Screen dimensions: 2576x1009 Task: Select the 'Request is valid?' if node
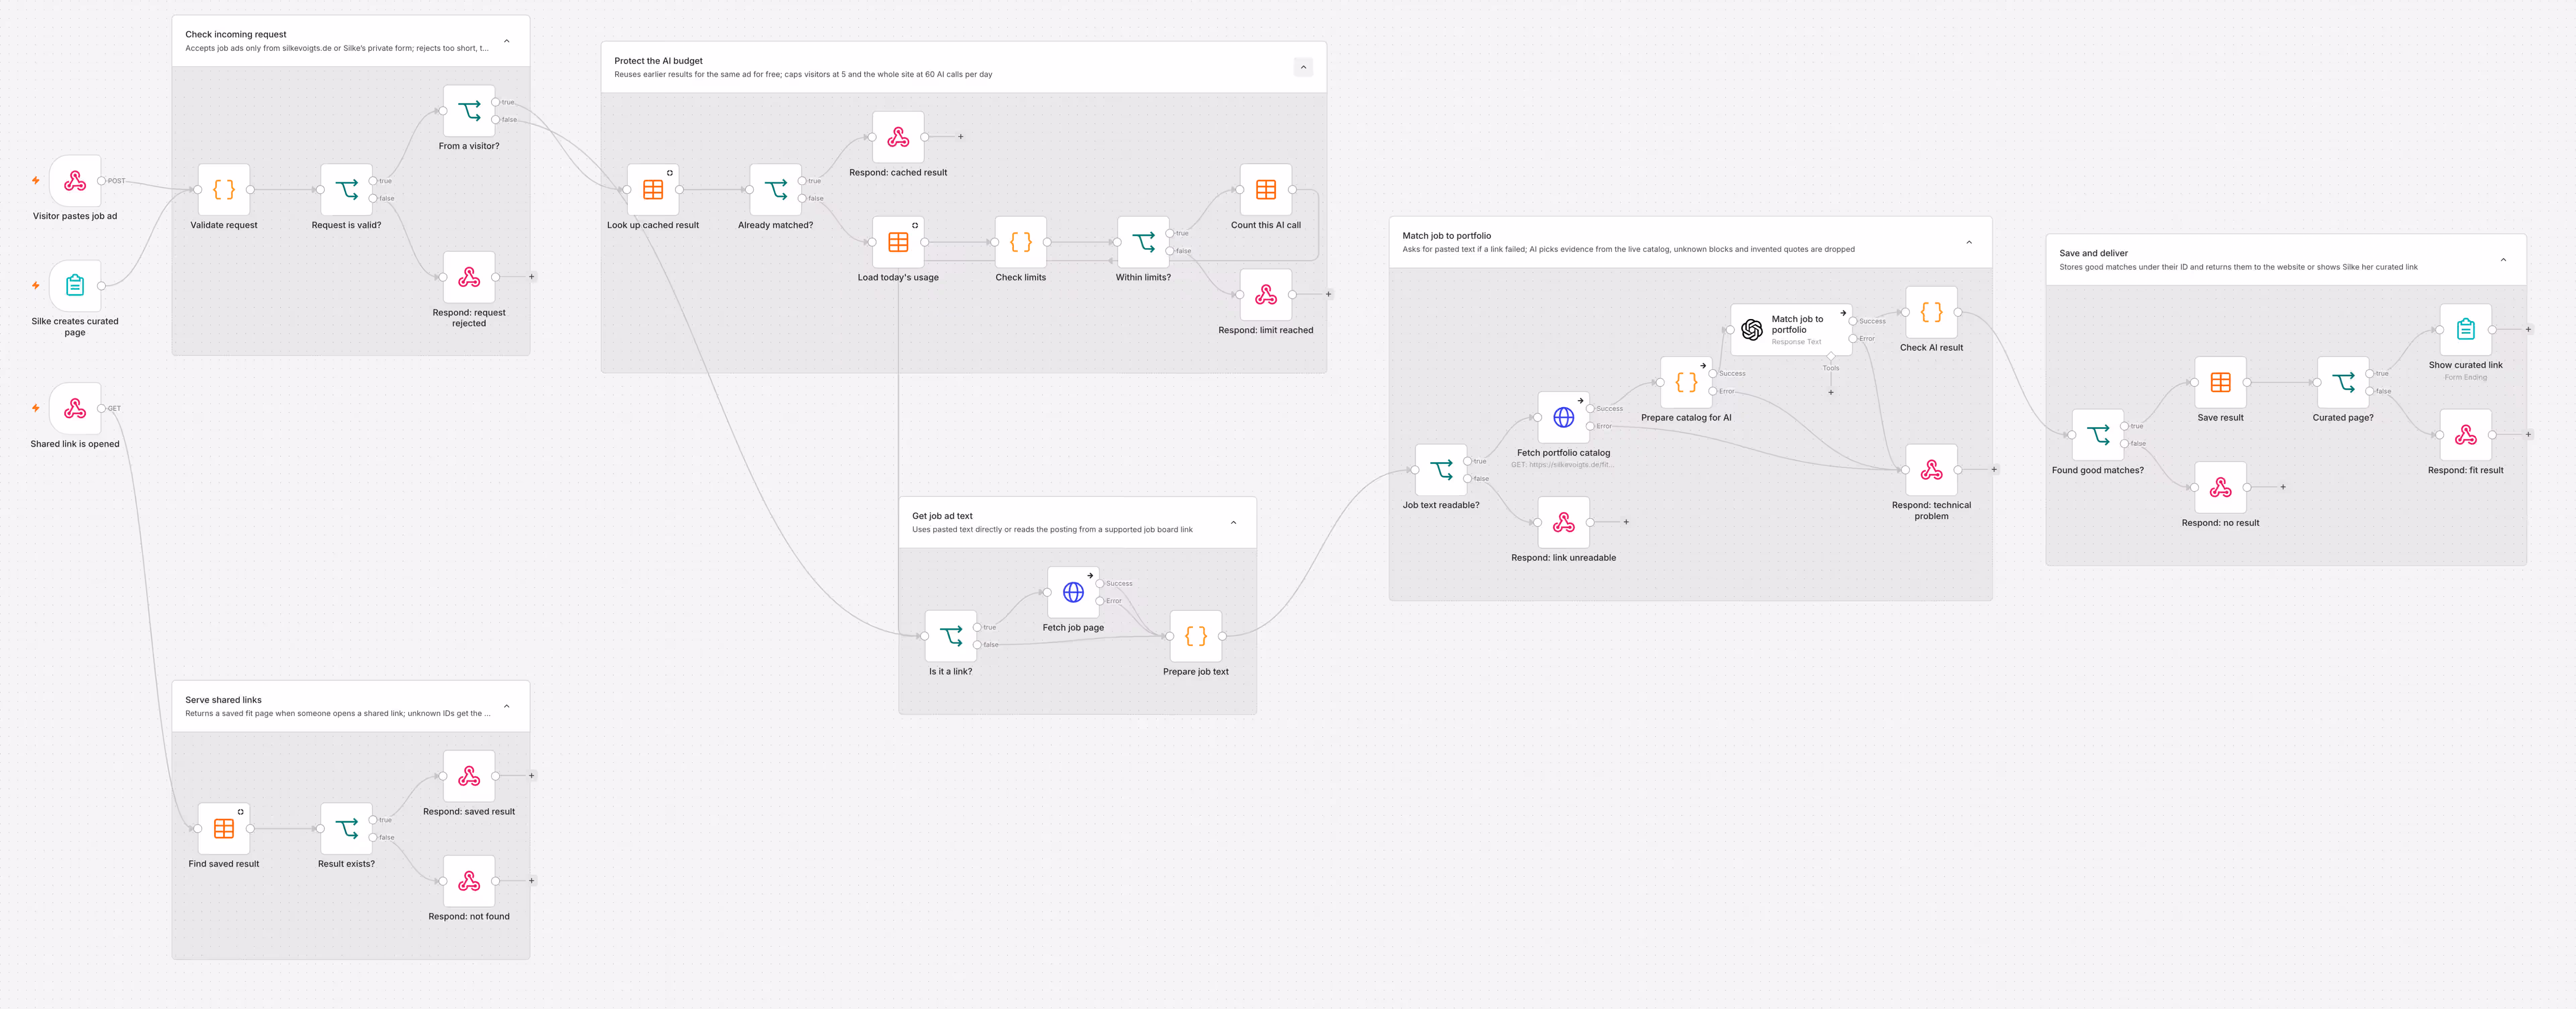[x=346, y=190]
